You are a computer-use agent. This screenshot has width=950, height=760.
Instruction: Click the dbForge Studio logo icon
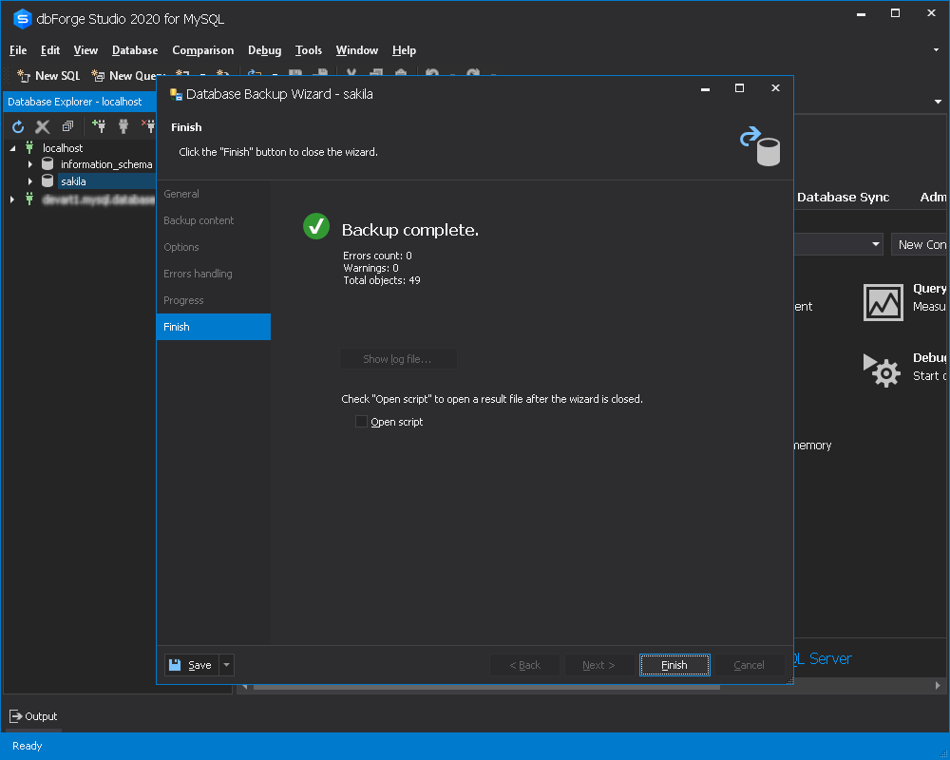[23, 19]
